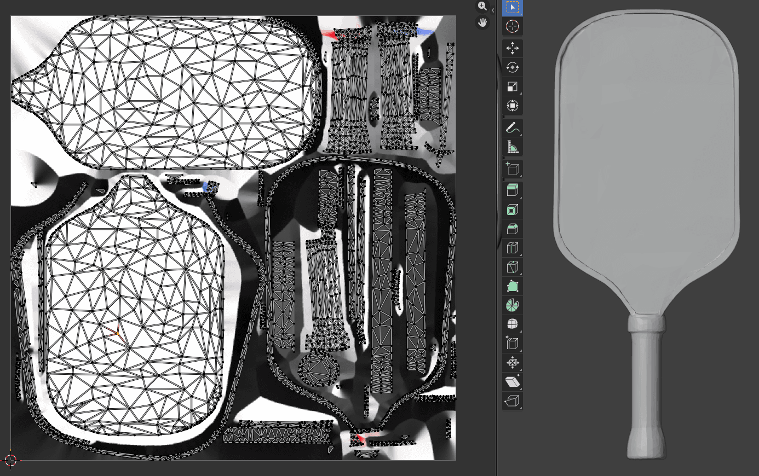
Task: Click the magnifier zoom control
Action: click(x=482, y=7)
